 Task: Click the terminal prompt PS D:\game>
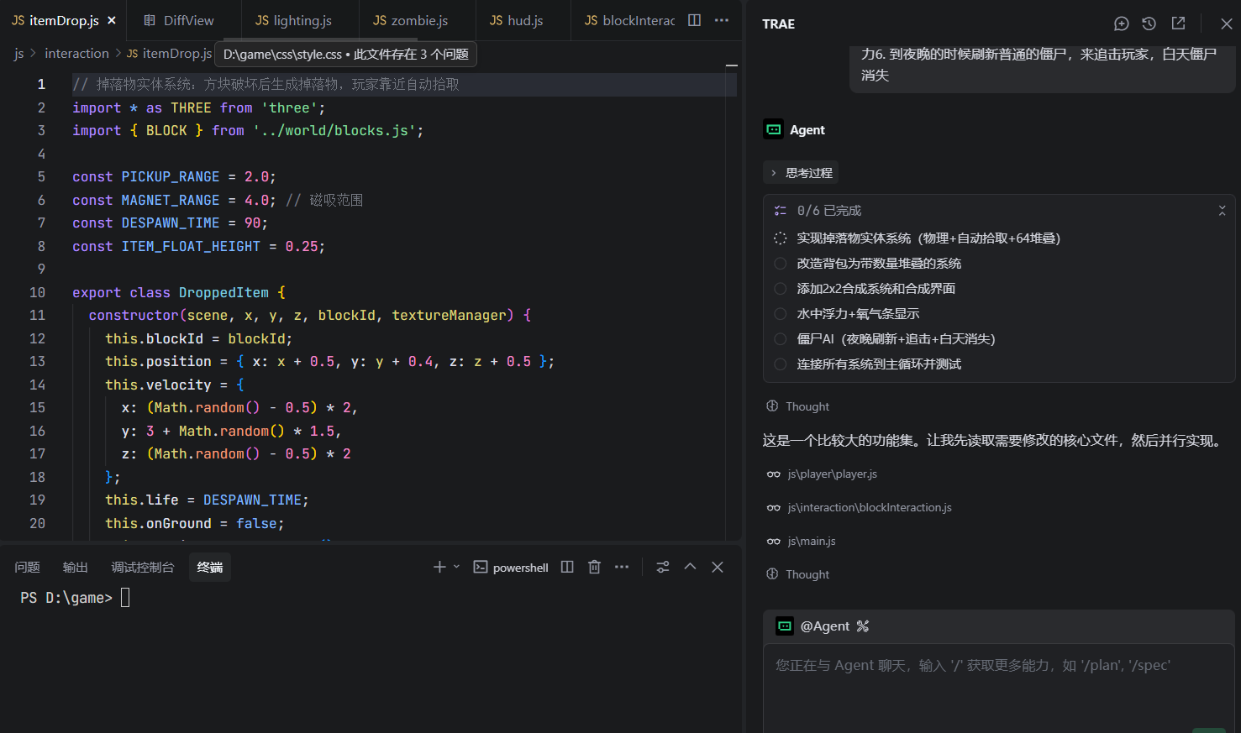coord(66,598)
